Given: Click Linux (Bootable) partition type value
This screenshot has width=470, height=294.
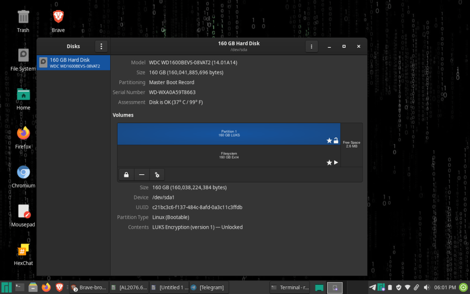Looking at the screenshot, I should 171,217.
